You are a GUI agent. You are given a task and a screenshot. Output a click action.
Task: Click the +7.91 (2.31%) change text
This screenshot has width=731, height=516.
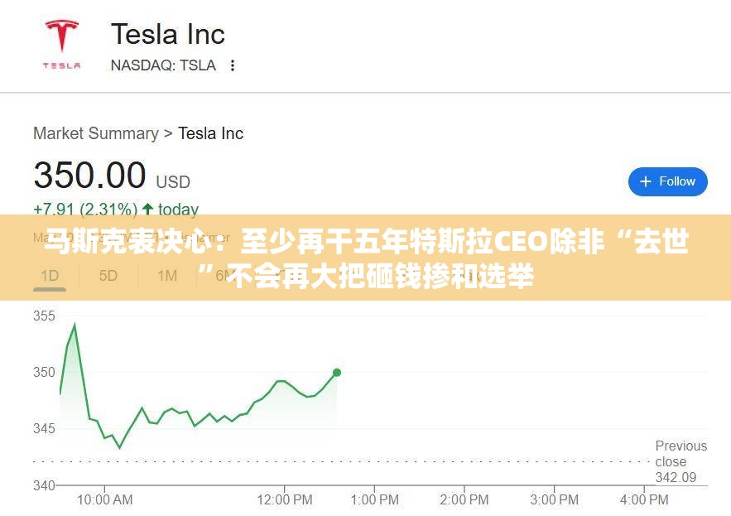[85, 209]
